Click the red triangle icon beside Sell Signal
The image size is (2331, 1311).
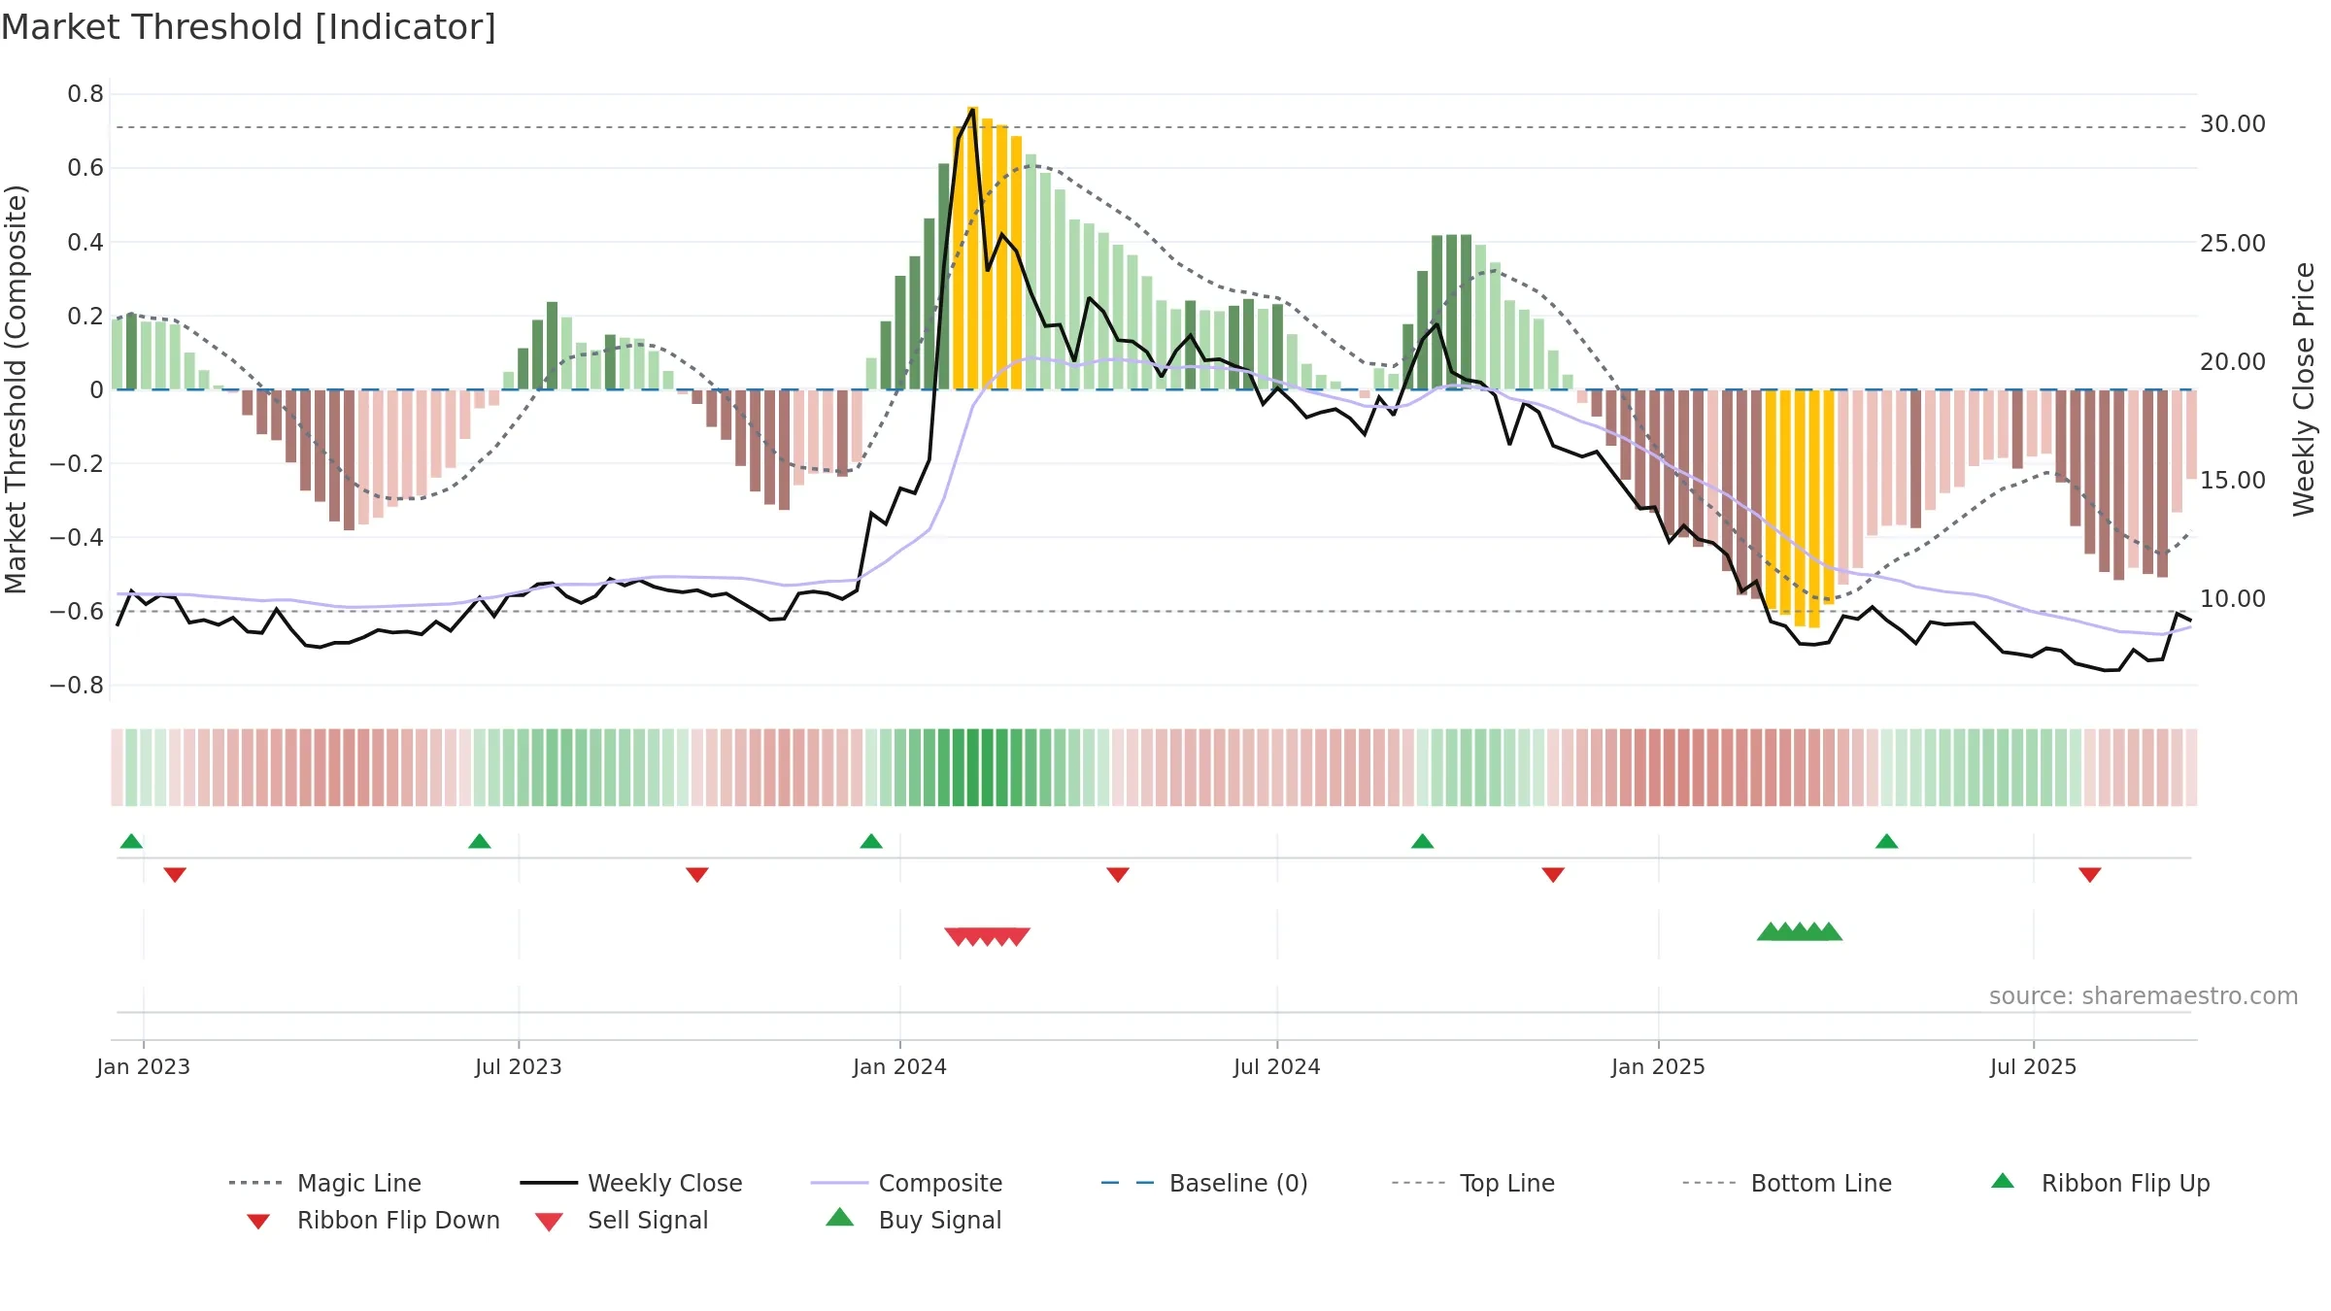click(549, 1222)
